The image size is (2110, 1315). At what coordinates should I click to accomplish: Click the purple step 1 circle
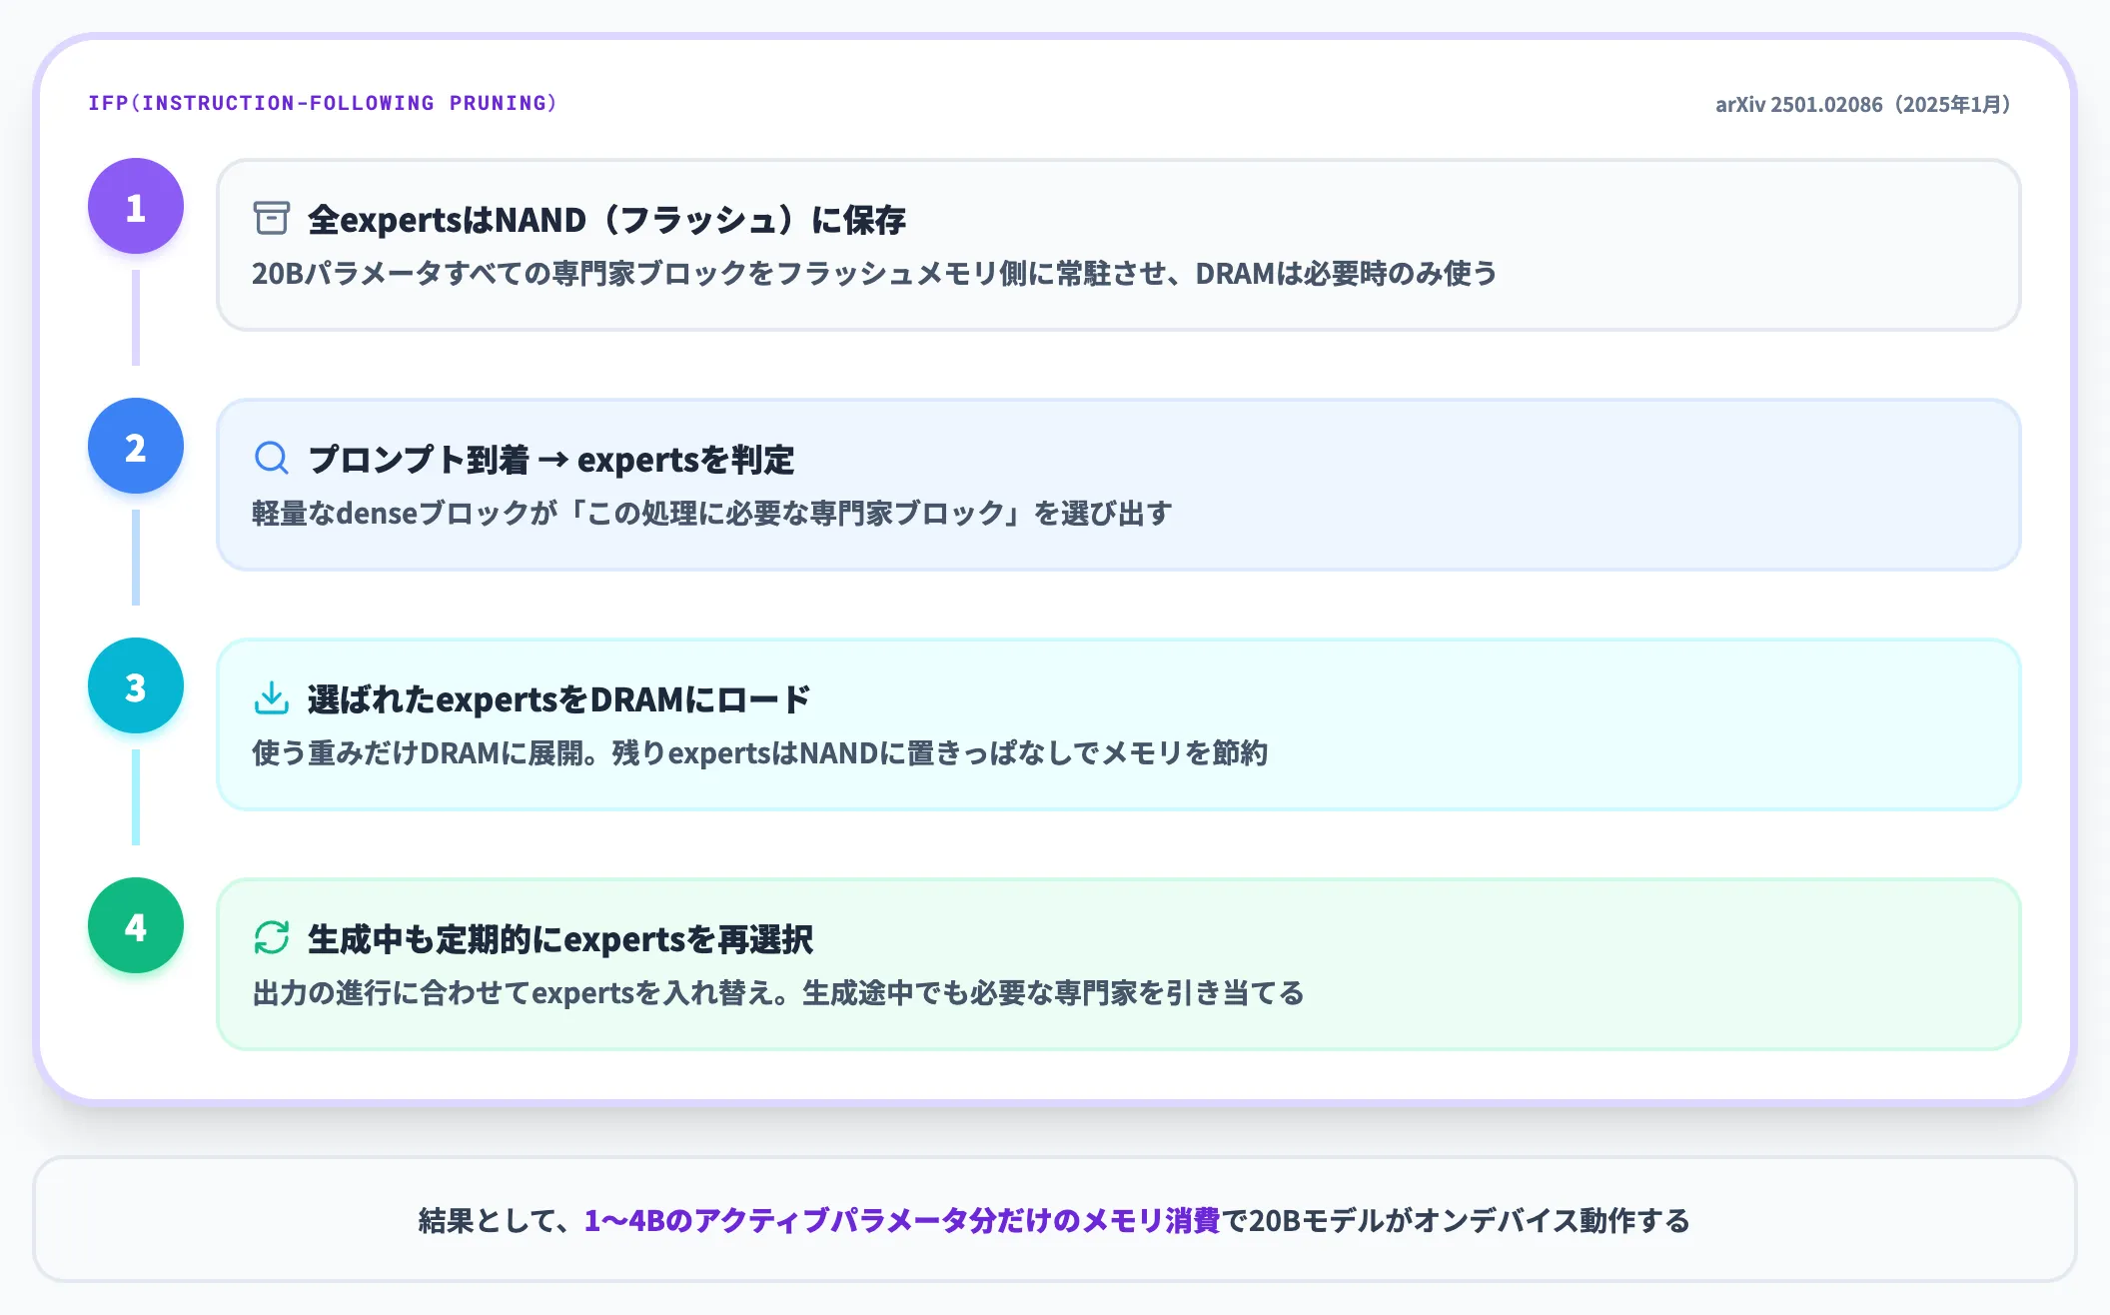(136, 206)
